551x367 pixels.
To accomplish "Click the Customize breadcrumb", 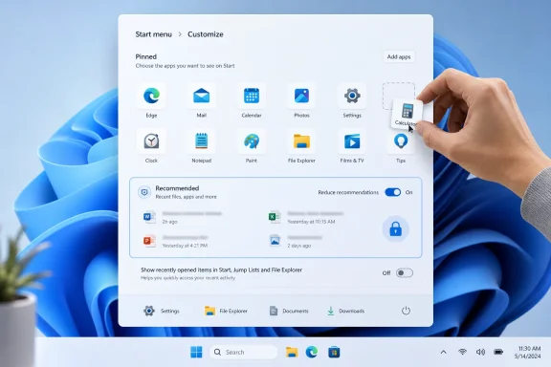I will pos(206,34).
